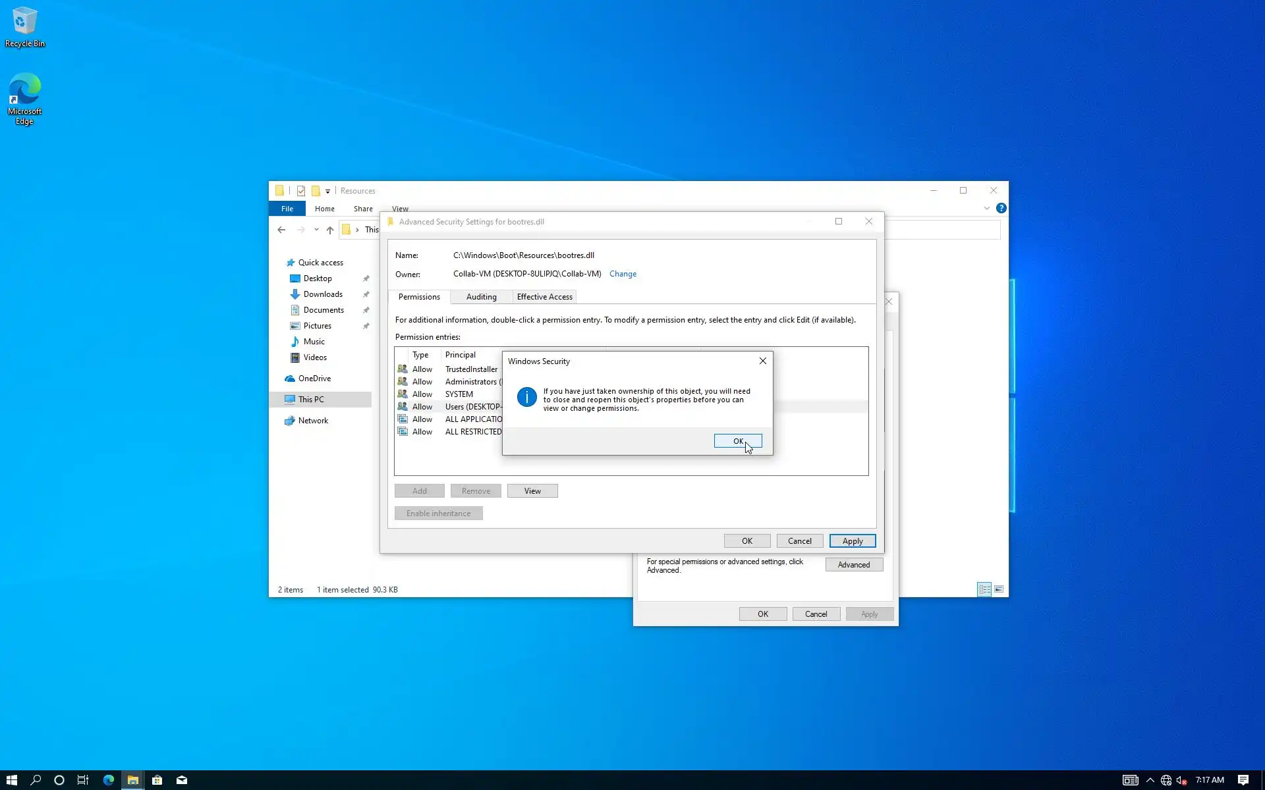
Task: Click the Change owner link
Action: tap(623, 274)
